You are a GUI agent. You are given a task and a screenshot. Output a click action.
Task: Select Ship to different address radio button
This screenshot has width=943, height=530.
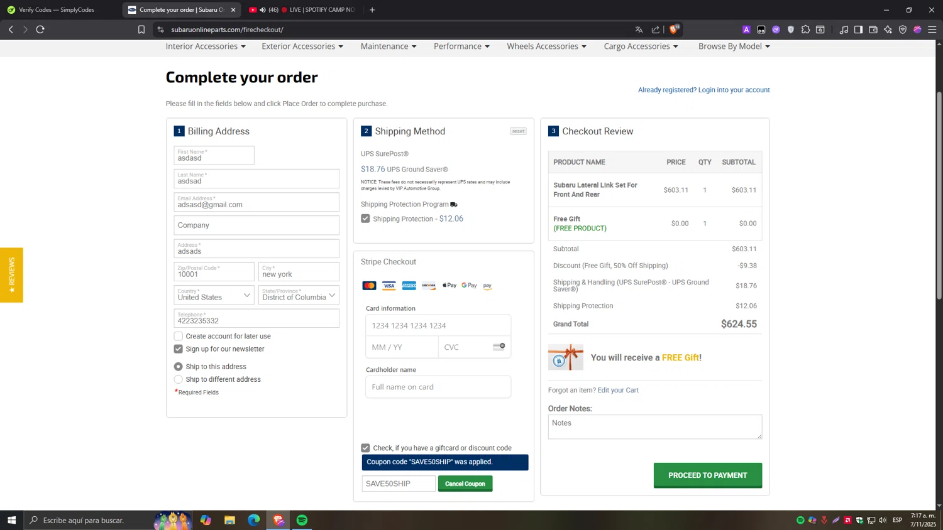coord(179,379)
